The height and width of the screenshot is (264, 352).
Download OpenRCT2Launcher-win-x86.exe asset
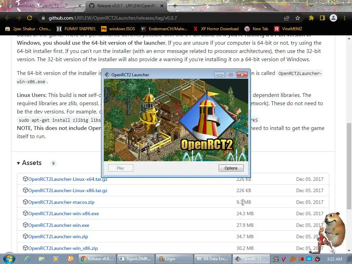(x=64, y=213)
